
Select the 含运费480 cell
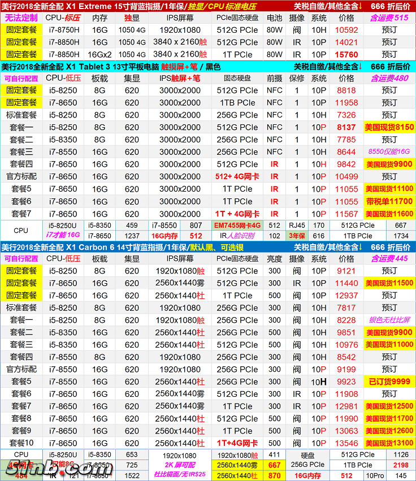(x=389, y=78)
